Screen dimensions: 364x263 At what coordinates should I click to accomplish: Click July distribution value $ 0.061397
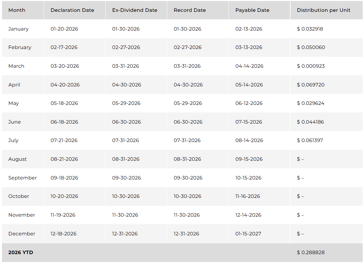pyautogui.click(x=310, y=140)
